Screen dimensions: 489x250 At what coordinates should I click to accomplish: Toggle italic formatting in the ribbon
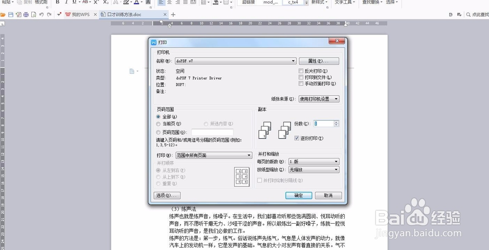pyautogui.click(x=66, y=2)
